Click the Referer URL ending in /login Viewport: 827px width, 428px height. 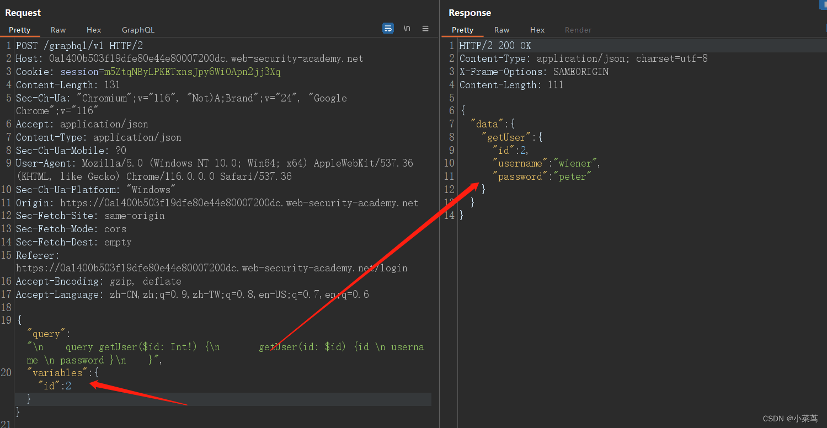[211, 268]
